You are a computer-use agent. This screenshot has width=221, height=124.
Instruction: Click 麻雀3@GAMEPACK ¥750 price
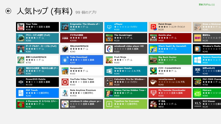[x=28, y=63]
